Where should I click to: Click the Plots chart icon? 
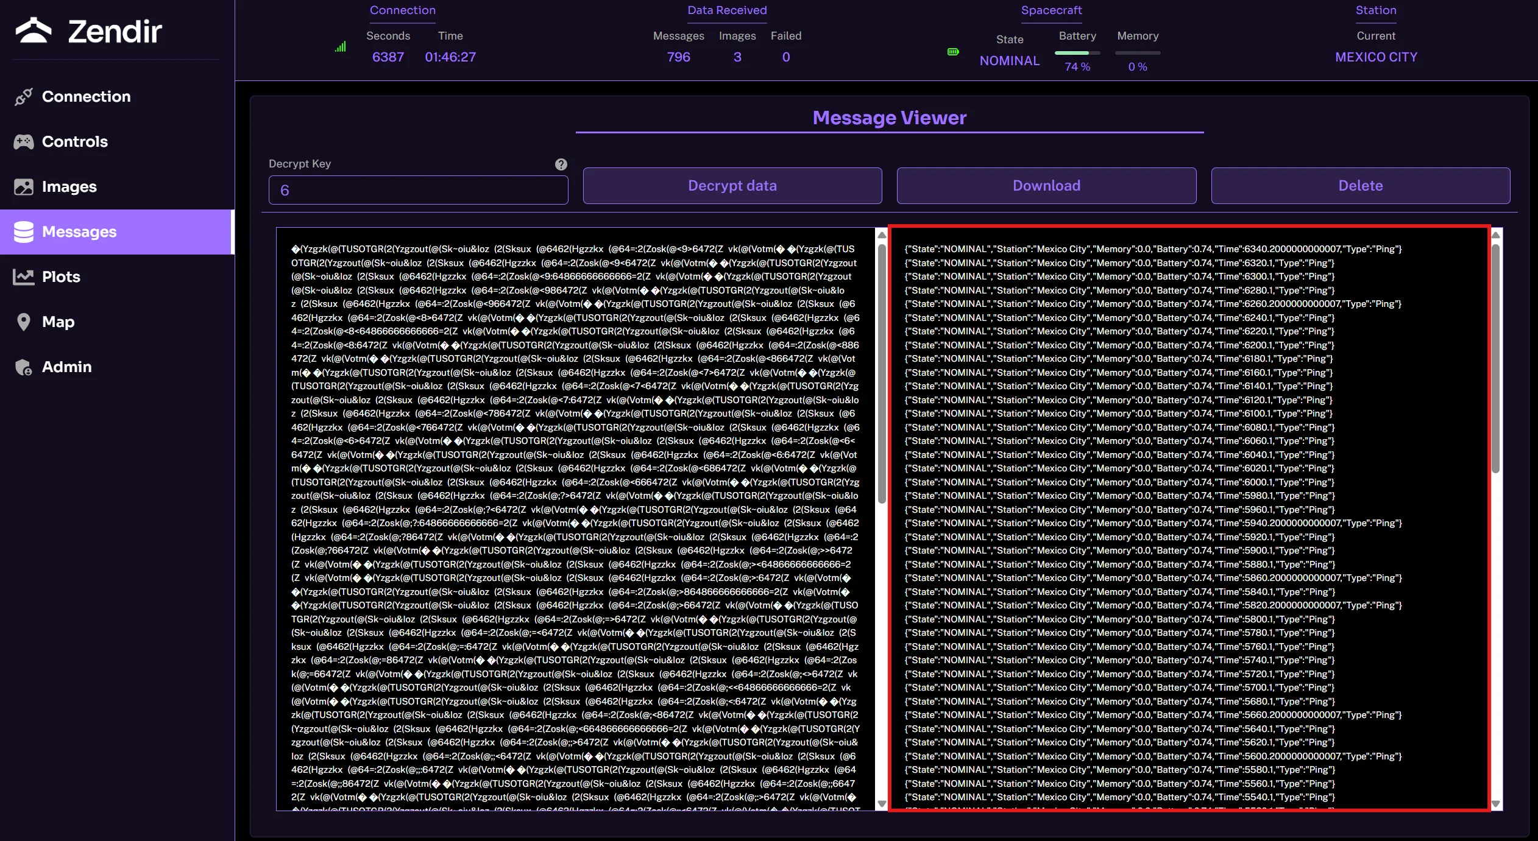(23, 277)
